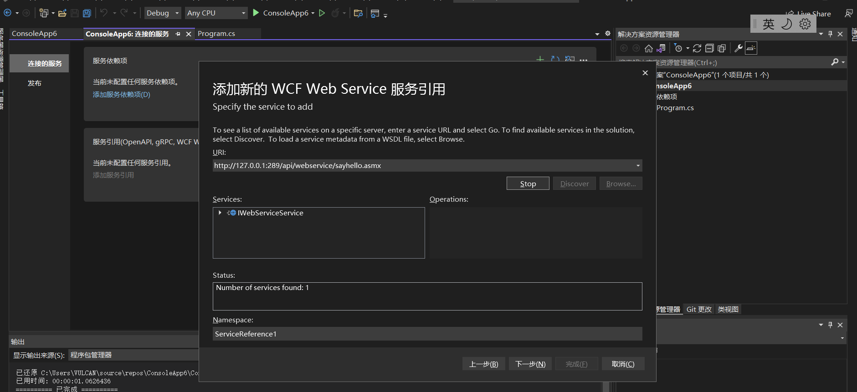Click the Browse... button
Screen dimensions: 857x392
621,183
